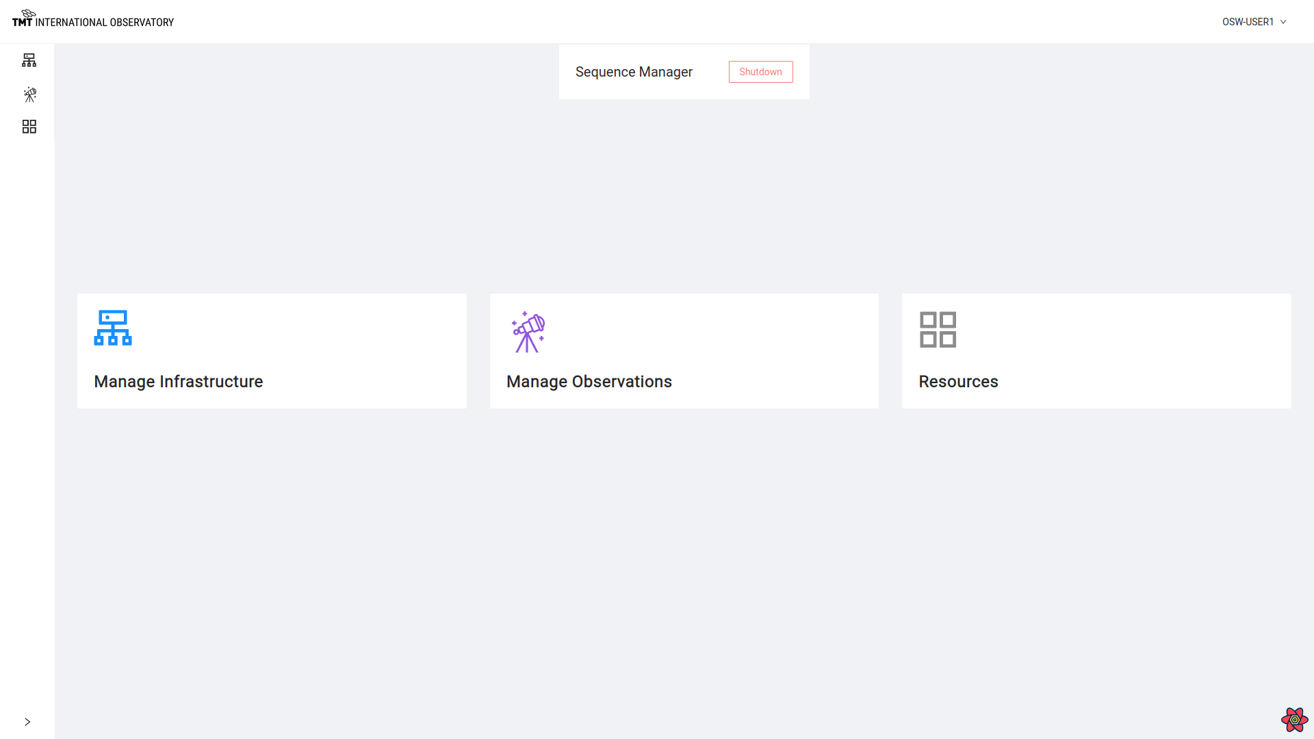This screenshot has height=739, width=1314.
Task: Click the infrastructure network diagram icon
Action: pos(29,60)
